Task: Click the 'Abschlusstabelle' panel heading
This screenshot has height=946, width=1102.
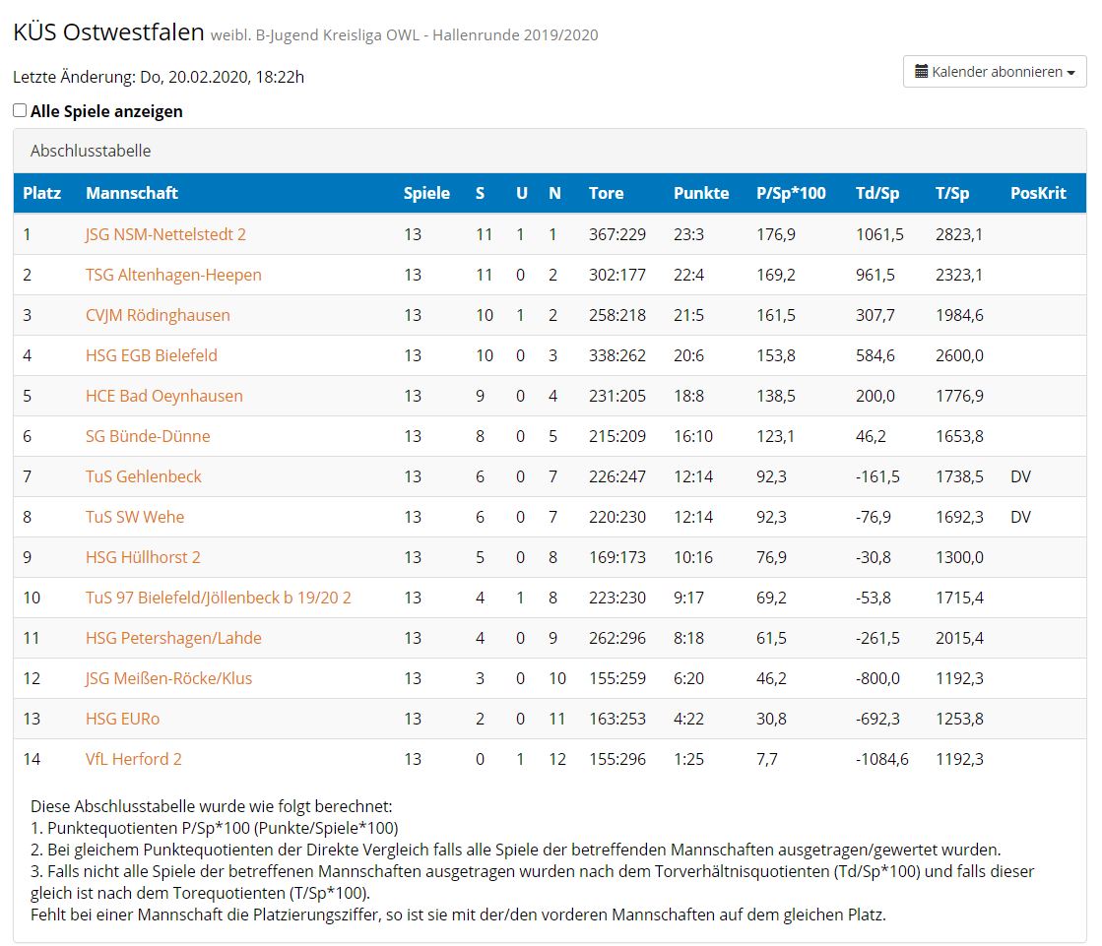Action: tap(91, 151)
